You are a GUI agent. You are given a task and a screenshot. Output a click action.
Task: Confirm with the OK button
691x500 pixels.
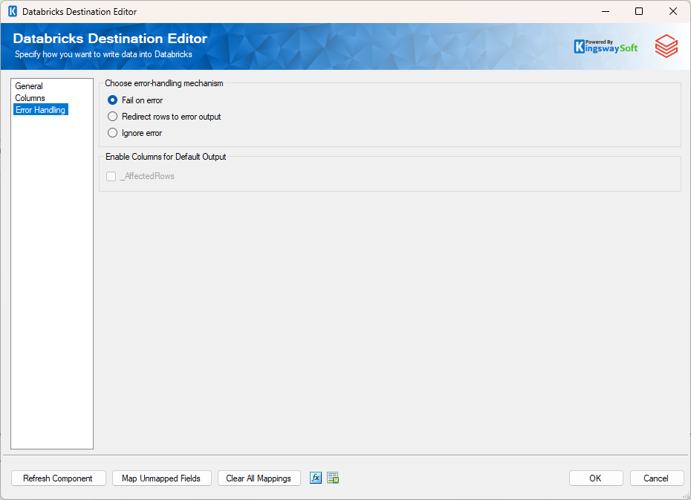(x=596, y=478)
